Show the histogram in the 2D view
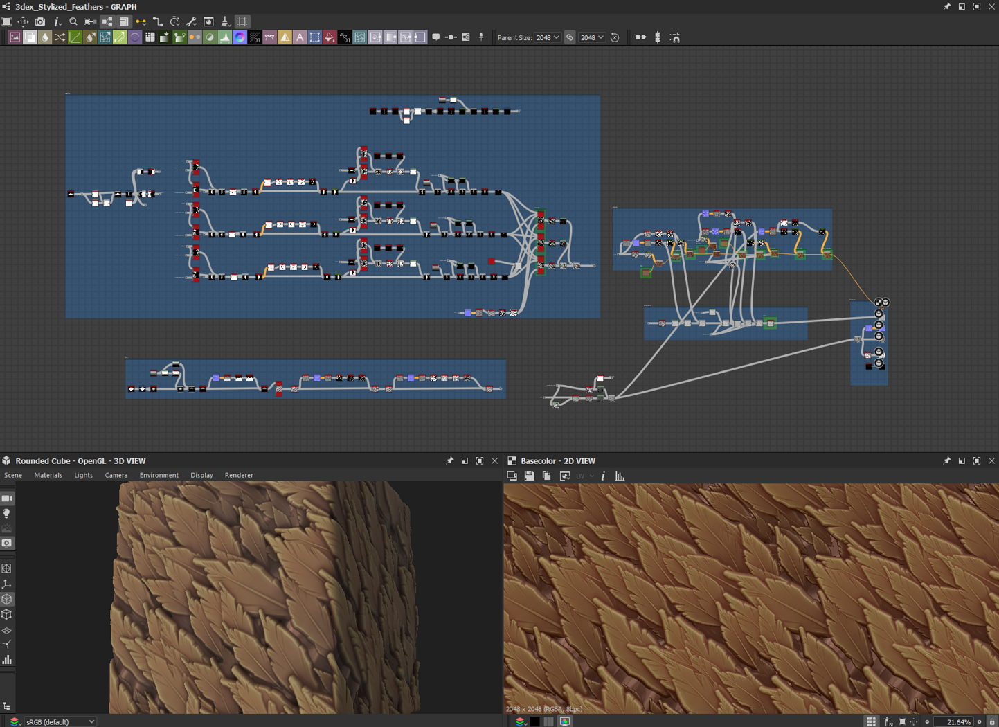The height and width of the screenshot is (727, 999). pos(620,476)
